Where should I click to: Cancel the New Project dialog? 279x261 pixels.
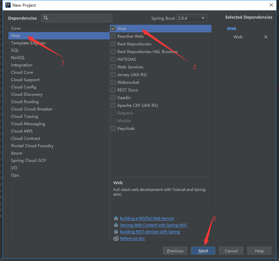coord(231,251)
